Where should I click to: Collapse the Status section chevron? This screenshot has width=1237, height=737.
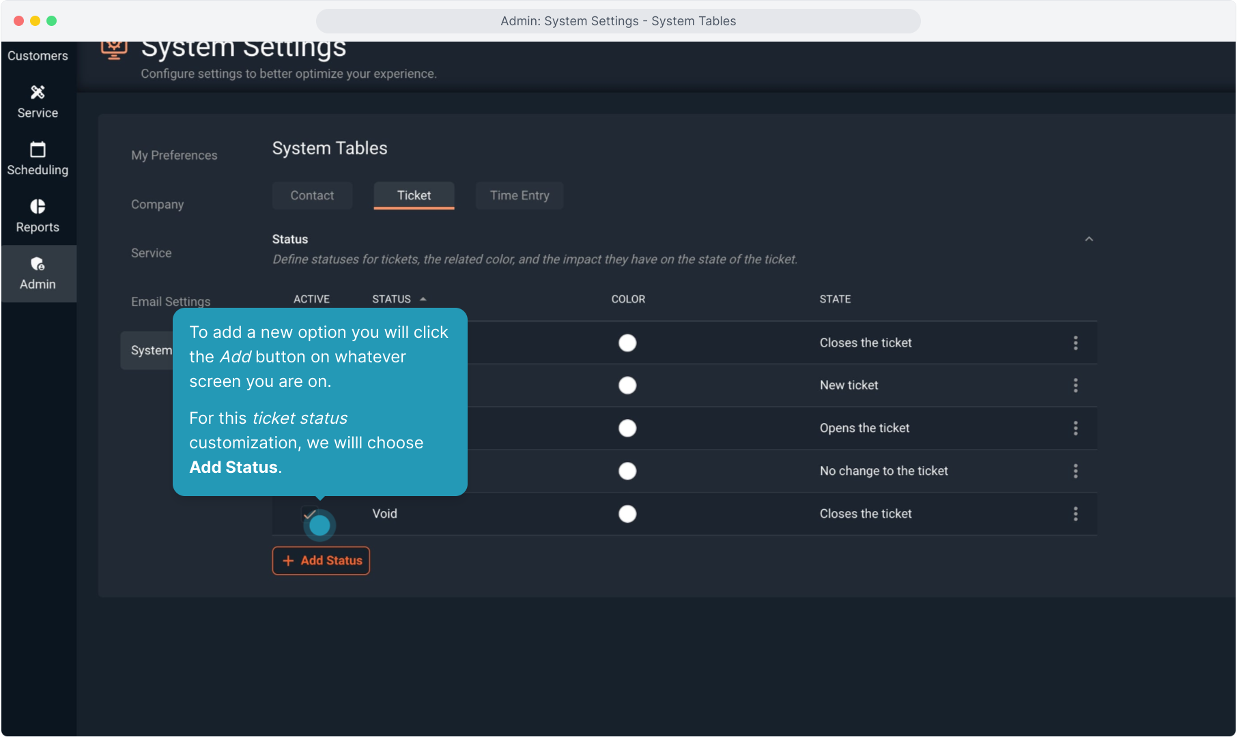[1089, 240]
